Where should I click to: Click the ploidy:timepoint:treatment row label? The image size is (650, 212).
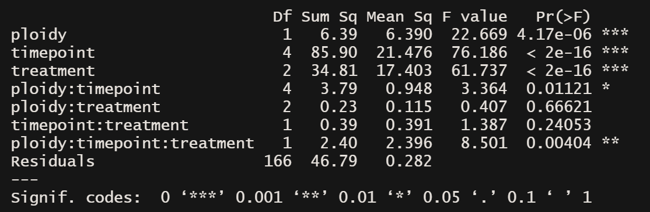click(132, 144)
